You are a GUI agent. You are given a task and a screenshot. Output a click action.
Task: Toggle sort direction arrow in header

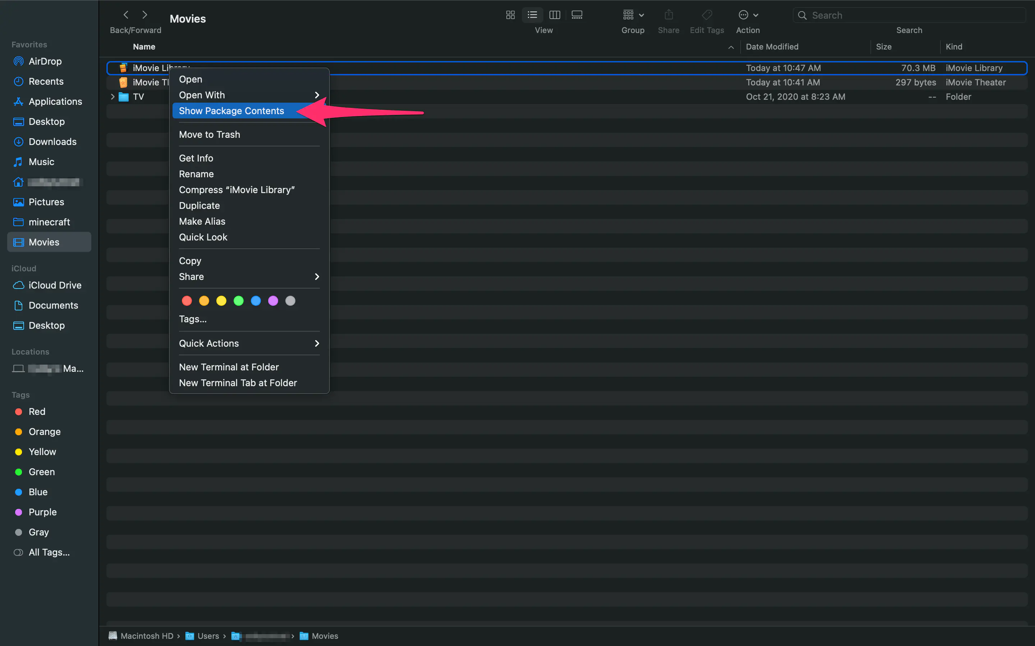coord(731,47)
